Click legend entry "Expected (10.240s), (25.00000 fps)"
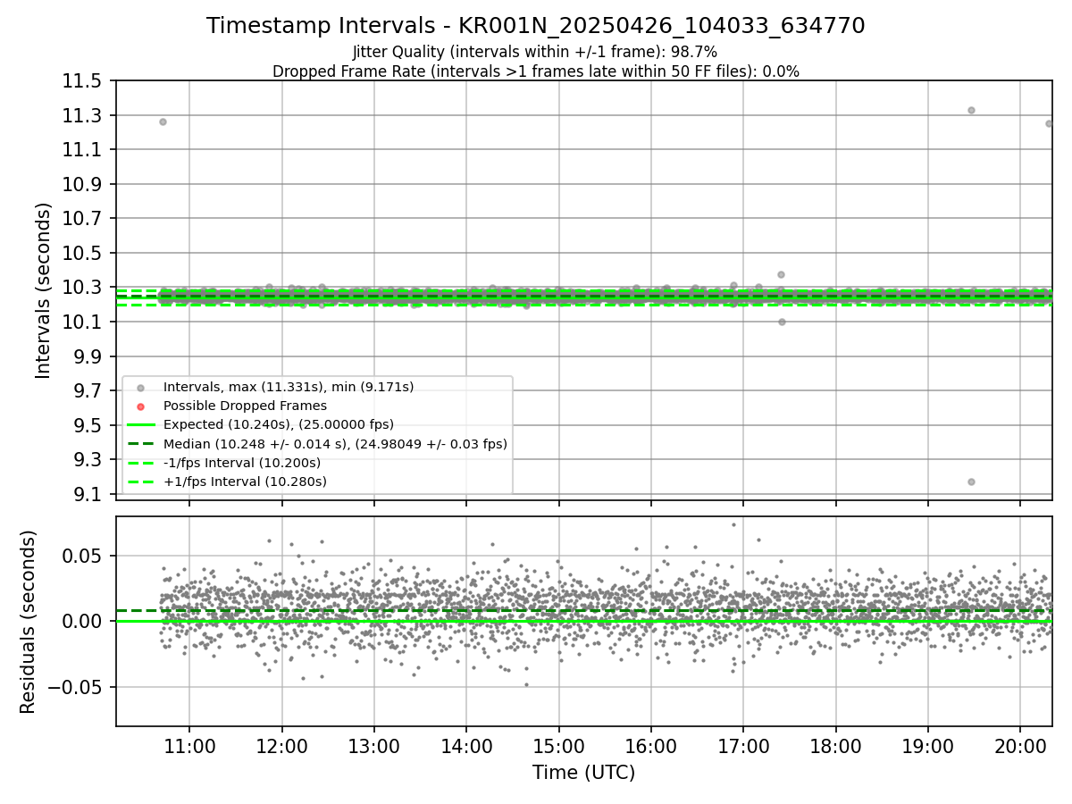Viewport: 1072px width, 804px height. pos(279,424)
